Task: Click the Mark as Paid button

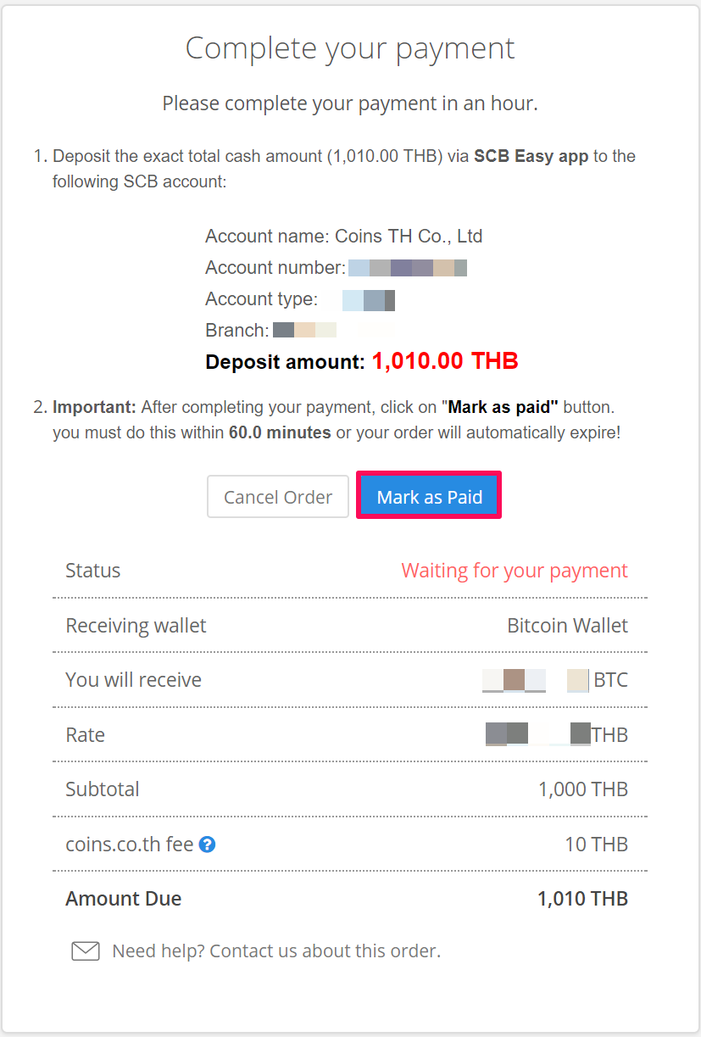Action: [x=429, y=496]
